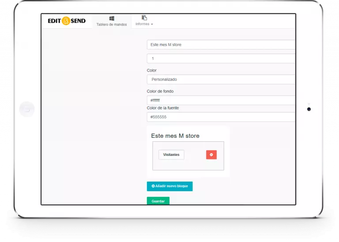
Task: Remove the Visitantes block with red button
Action: click(211, 155)
